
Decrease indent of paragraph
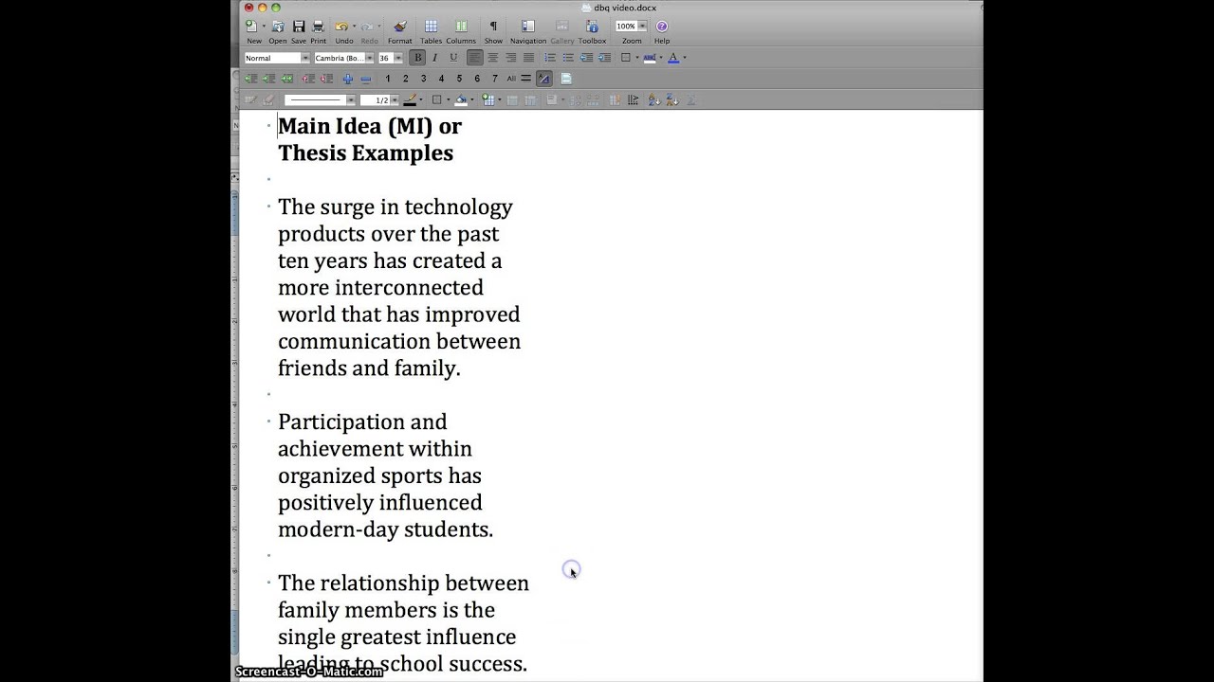(586, 58)
